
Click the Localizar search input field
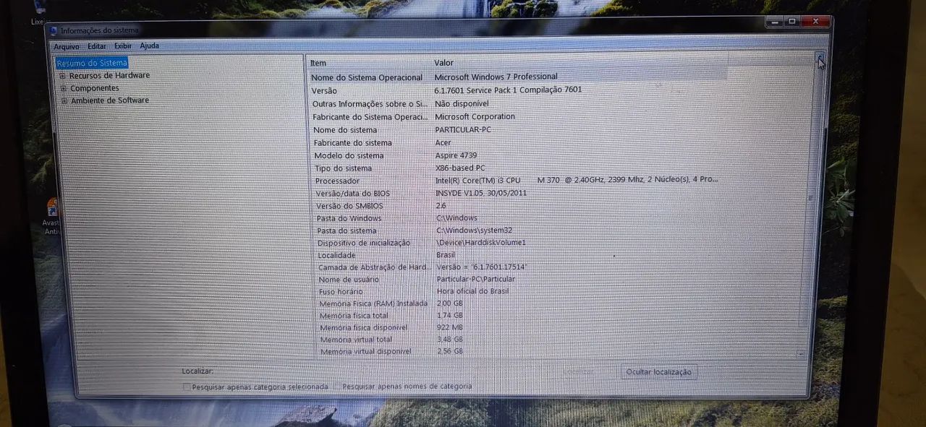click(x=387, y=371)
